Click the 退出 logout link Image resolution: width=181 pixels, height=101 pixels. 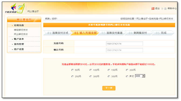pos(157,9)
